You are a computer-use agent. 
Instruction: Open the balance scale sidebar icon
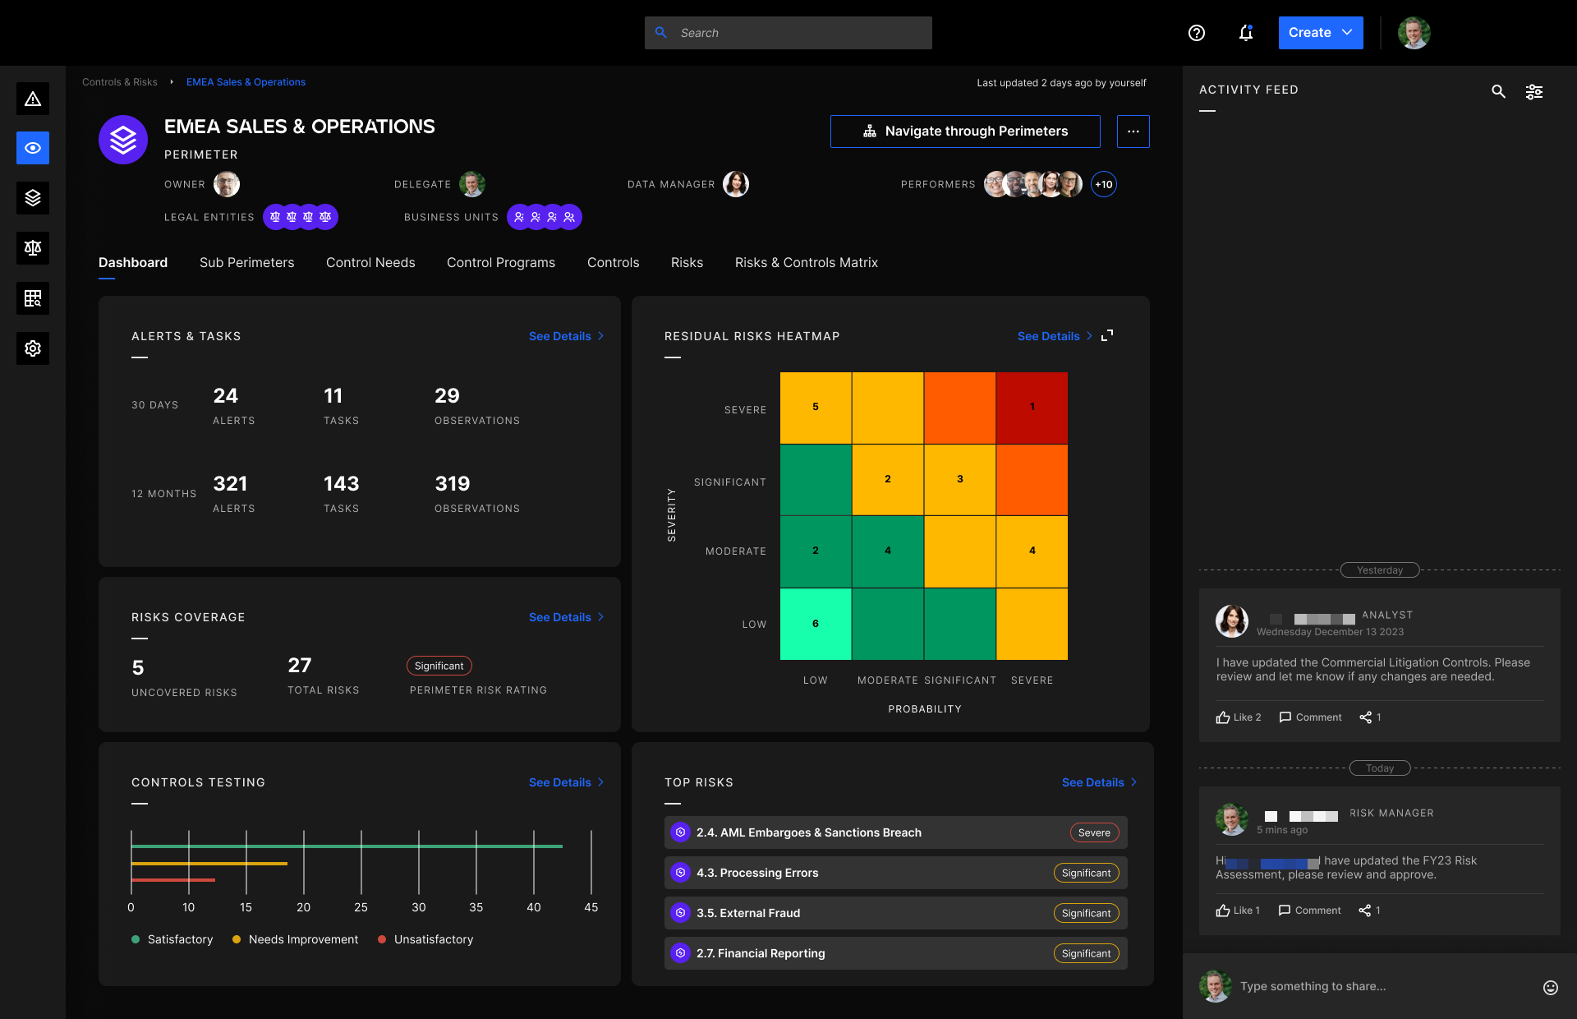33,248
